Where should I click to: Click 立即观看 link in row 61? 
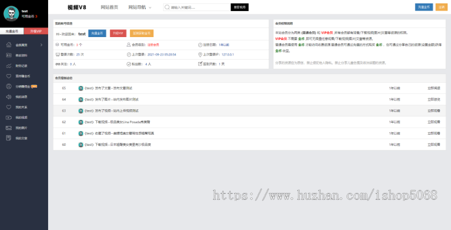click(434, 133)
